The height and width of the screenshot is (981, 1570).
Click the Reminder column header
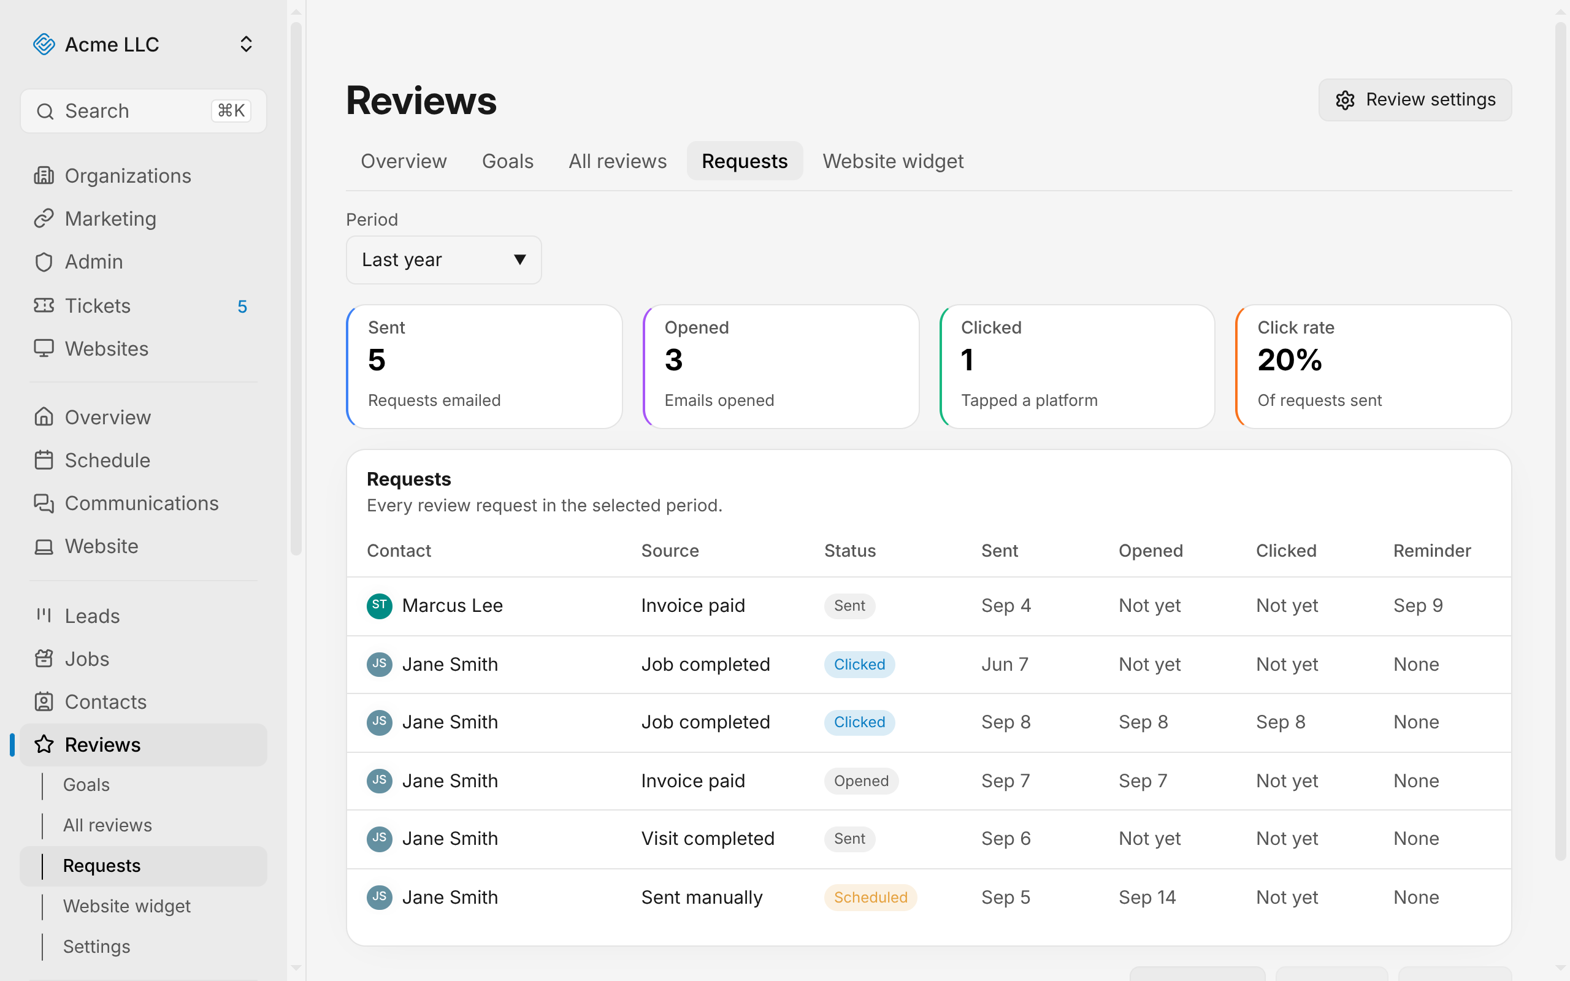1432,550
